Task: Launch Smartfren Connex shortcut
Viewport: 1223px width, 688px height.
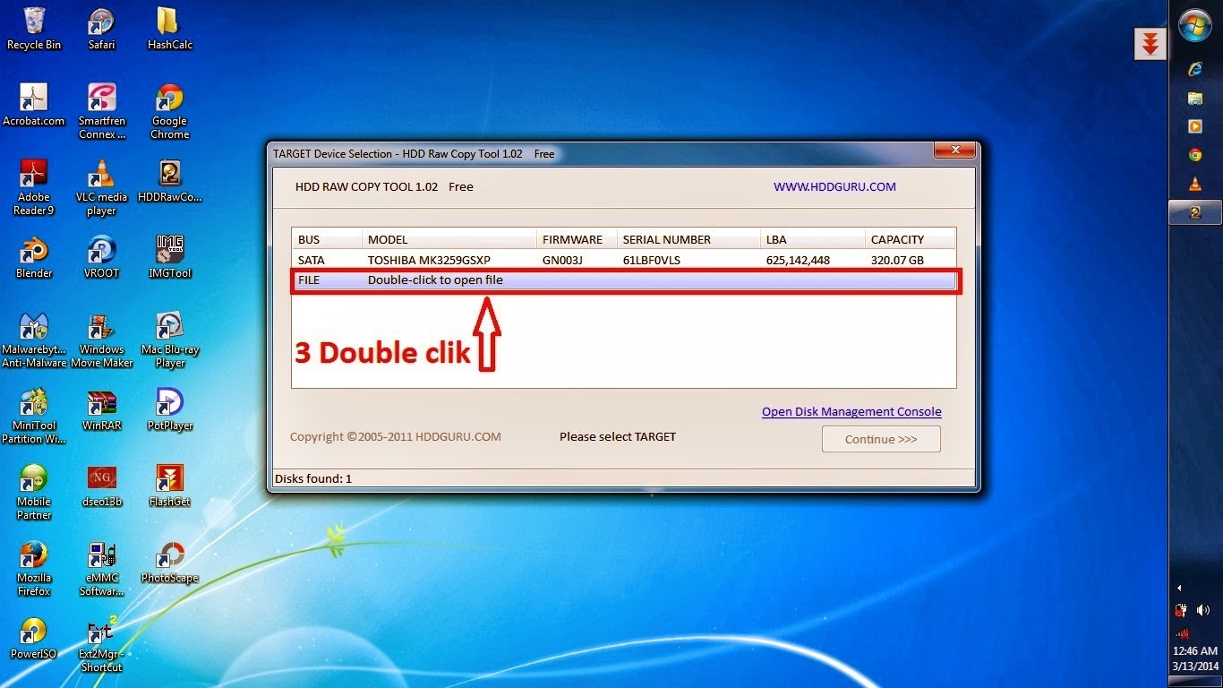Action: (x=101, y=111)
